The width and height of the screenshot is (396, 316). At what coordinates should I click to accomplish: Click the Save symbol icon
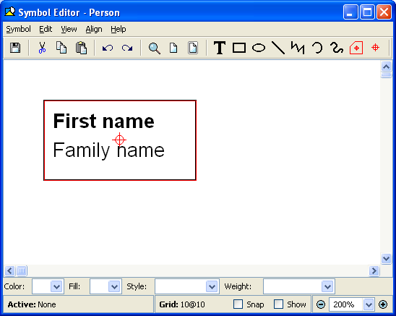coord(15,48)
